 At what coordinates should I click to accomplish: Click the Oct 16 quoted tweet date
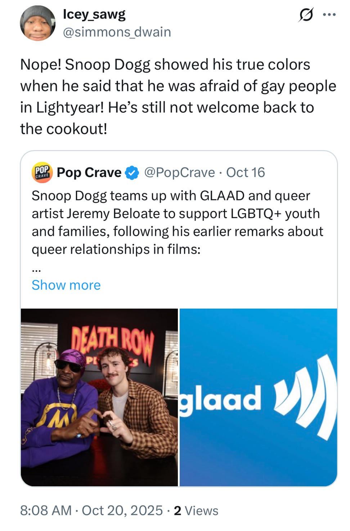[x=246, y=172]
